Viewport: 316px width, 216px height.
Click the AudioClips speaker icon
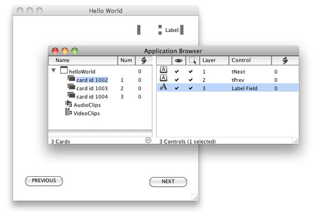(x=68, y=103)
